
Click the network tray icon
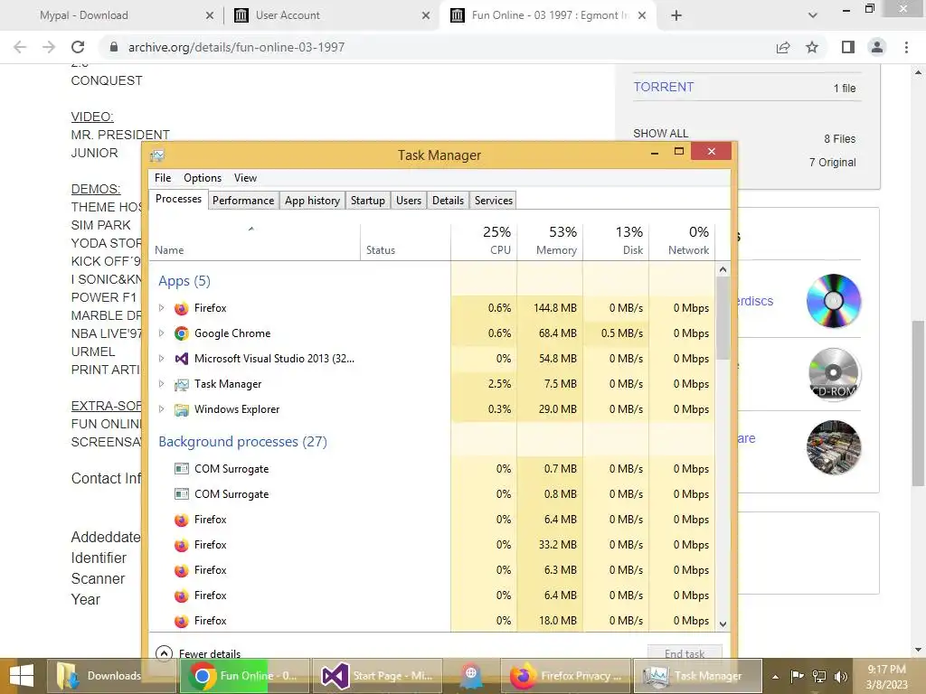pyautogui.click(x=819, y=676)
